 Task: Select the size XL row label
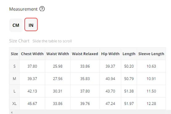pyautogui.click(x=14, y=103)
